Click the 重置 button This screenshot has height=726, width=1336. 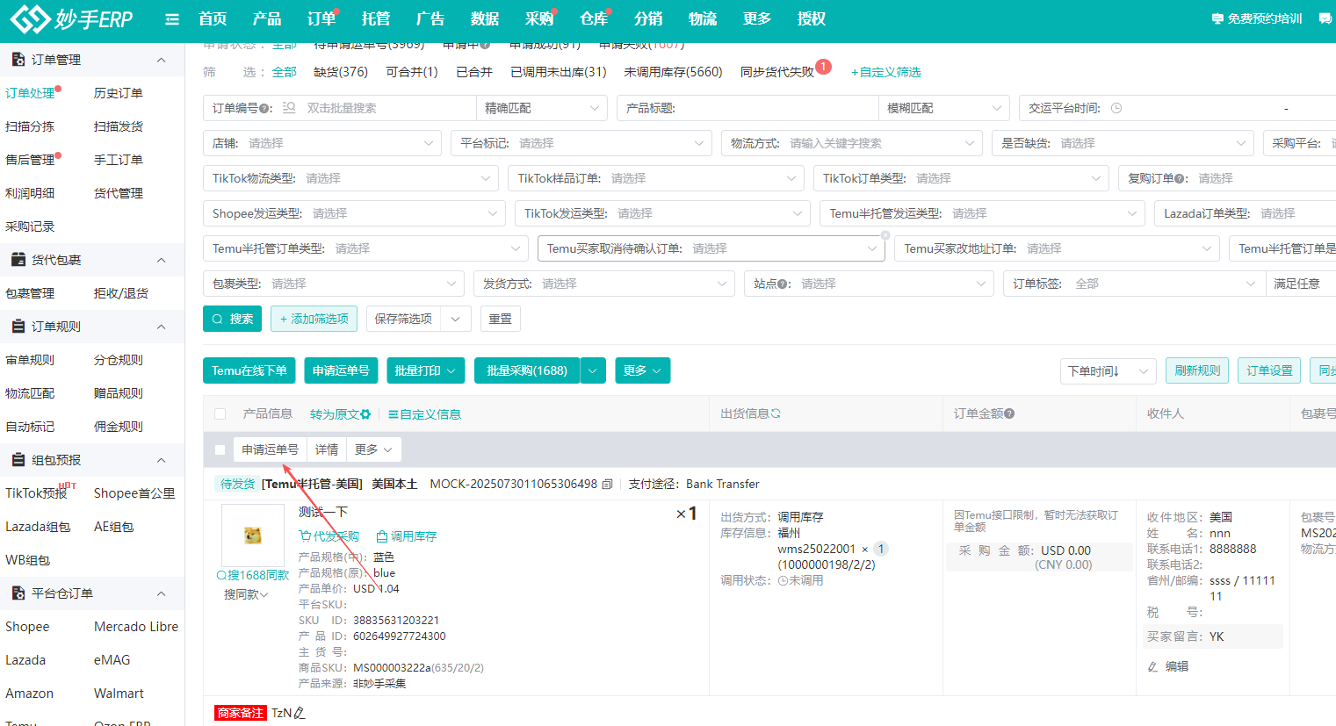point(501,319)
